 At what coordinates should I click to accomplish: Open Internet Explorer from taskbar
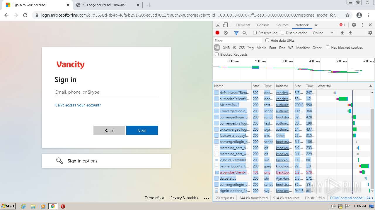(x=23, y=206)
